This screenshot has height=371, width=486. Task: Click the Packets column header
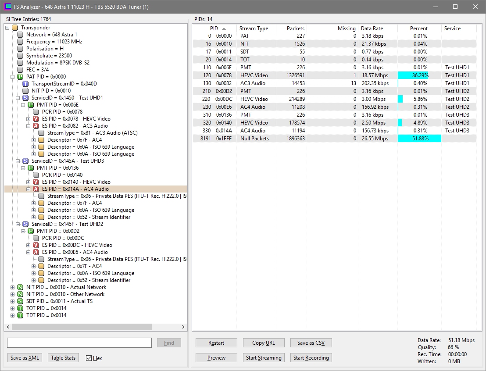click(291, 29)
